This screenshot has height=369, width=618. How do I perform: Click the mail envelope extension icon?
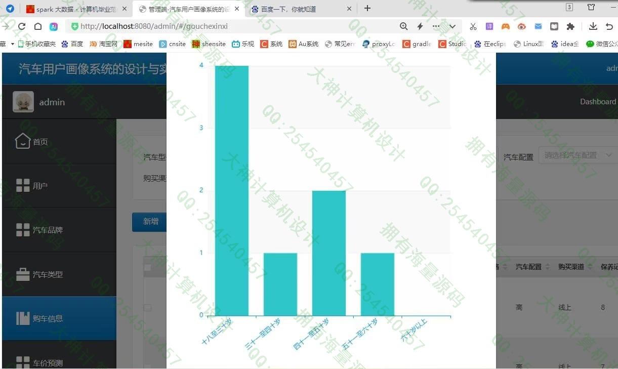pyautogui.click(x=538, y=26)
